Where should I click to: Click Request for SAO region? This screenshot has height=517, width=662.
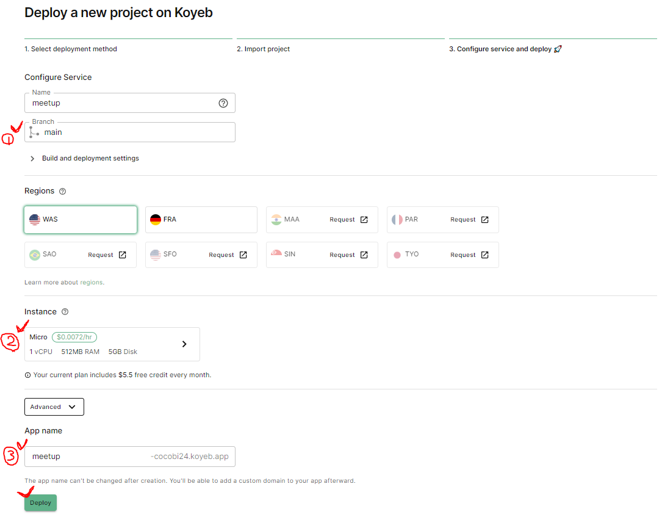coord(101,255)
